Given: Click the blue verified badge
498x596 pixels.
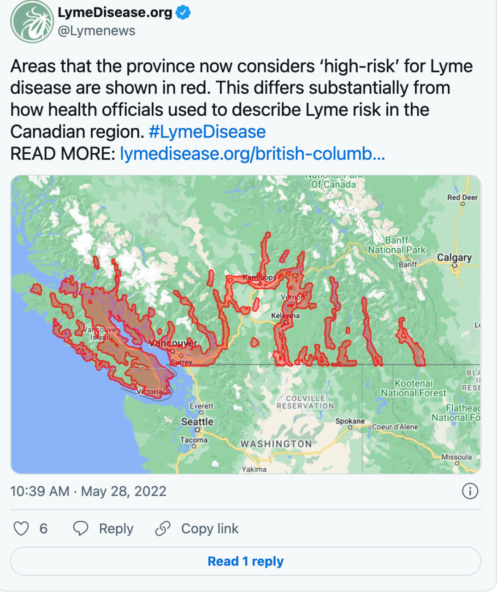Looking at the screenshot, I should click(x=184, y=12).
